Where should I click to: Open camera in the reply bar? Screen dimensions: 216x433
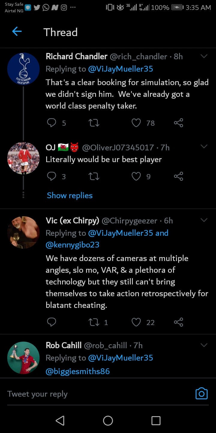click(x=201, y=393)
